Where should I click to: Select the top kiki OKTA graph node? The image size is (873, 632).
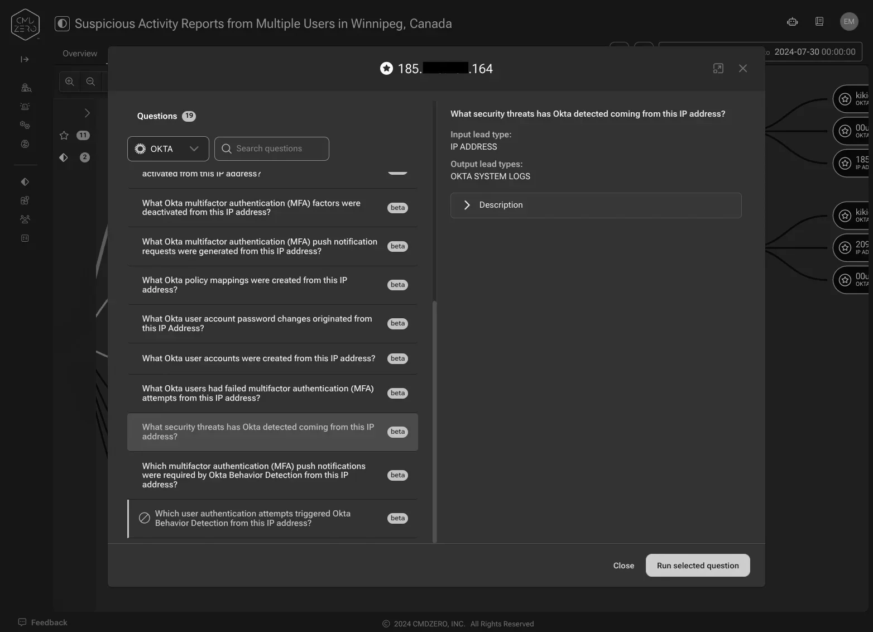[x=851, y=98]
